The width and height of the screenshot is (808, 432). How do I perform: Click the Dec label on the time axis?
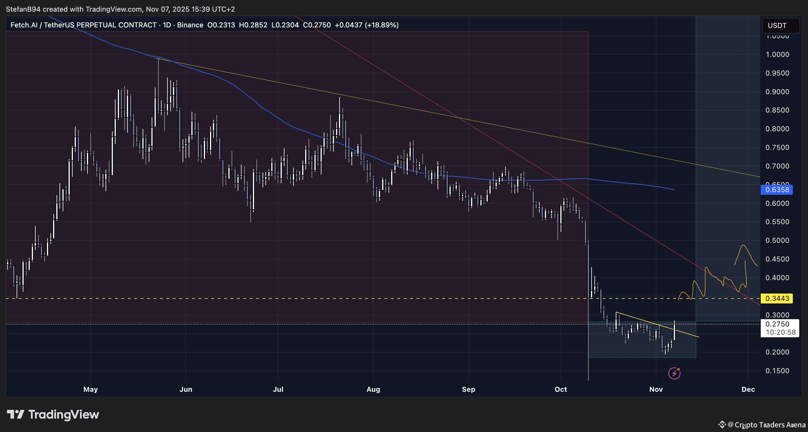point(748,389)
